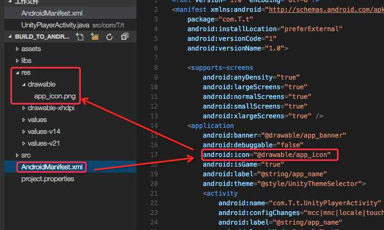Select the values-v14 folder label

click(x=44, y=132)
